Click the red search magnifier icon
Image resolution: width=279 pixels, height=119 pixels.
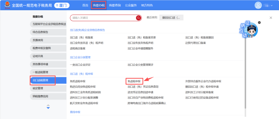(138, 18)
